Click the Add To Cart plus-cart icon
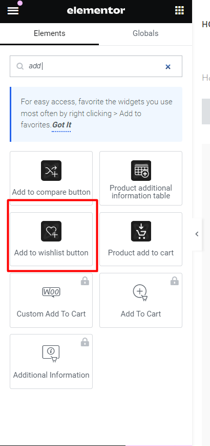This screenshot has width=210, height=446. coord(140,292)
